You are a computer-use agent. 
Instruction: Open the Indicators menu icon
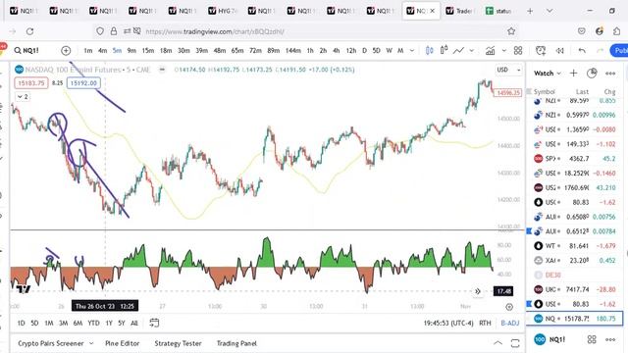point(490,50)
